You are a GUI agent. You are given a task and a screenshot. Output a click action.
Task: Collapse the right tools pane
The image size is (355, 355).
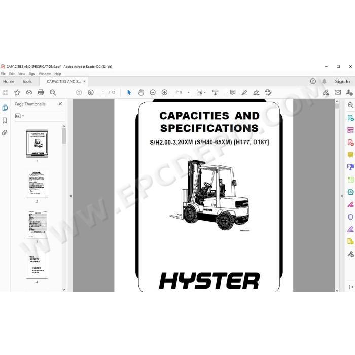coord(351,287)
